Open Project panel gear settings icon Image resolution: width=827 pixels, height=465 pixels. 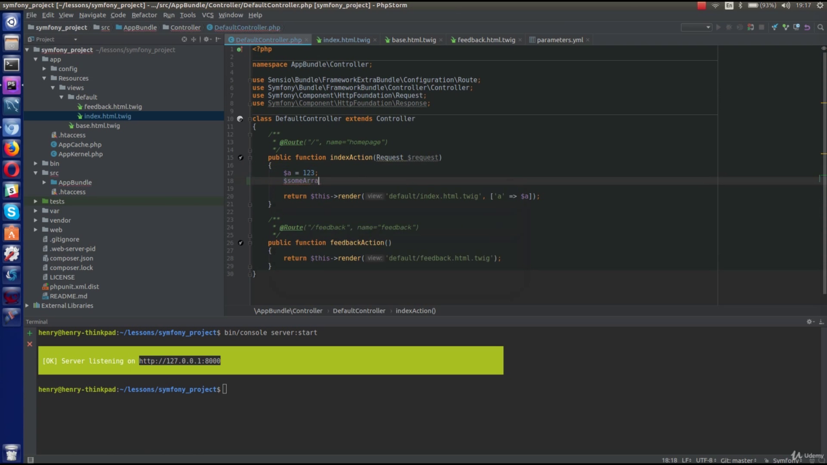[x=207, y=39]
